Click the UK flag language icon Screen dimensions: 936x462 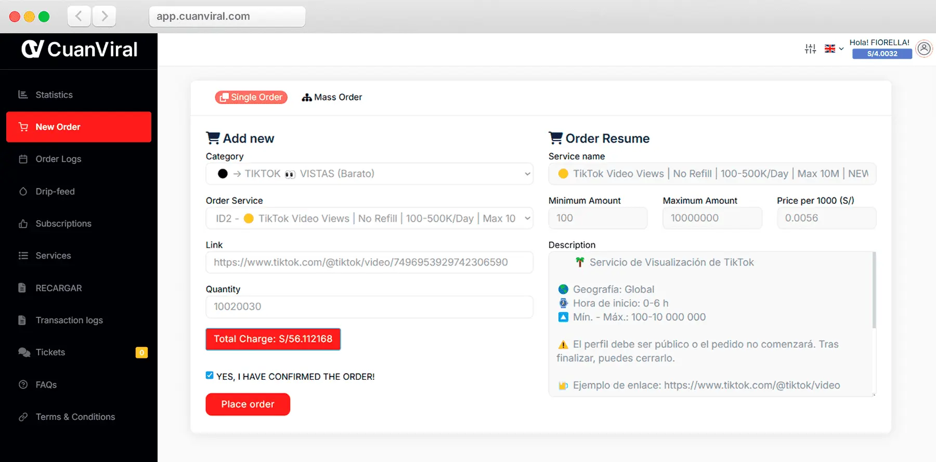tap(830, 49)
